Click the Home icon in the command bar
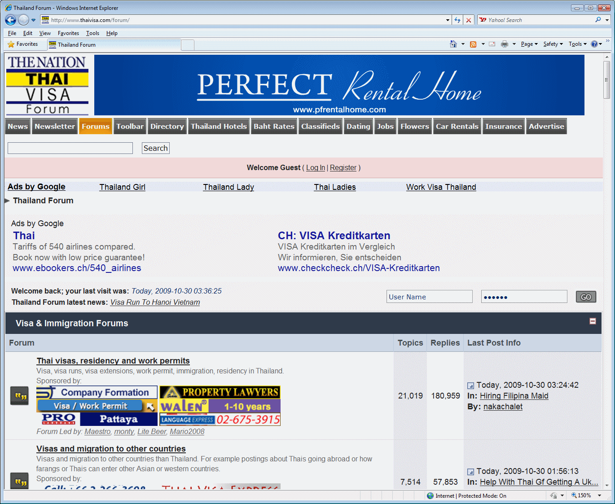 tap(453, 44)
